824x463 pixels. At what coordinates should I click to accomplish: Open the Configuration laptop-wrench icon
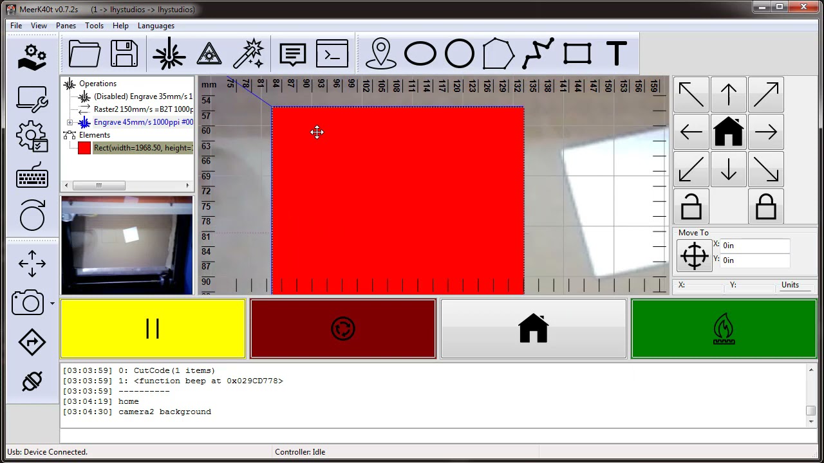click(32, 99)
